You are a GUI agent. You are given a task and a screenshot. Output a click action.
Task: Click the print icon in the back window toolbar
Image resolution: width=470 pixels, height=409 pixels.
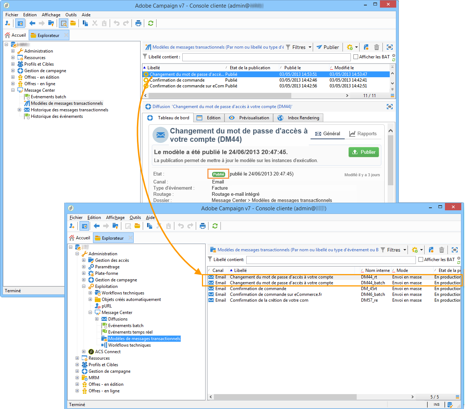138,23
